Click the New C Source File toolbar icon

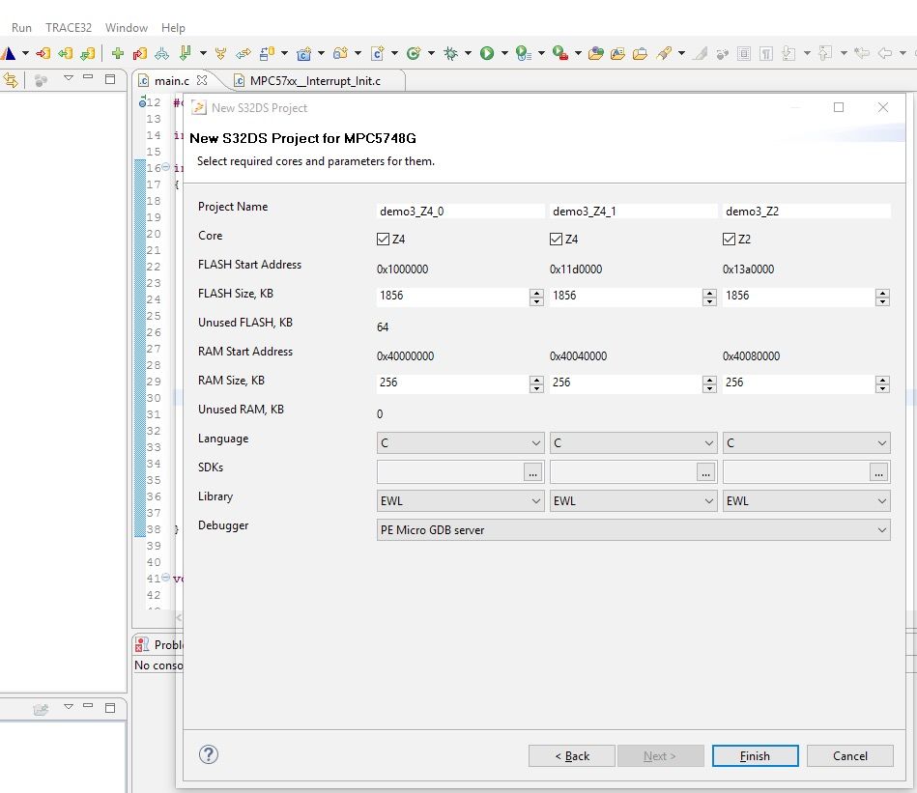pos(377,54)
